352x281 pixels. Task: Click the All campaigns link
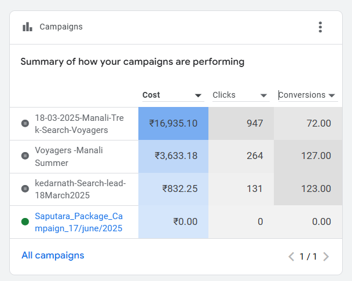pos(53,255)
